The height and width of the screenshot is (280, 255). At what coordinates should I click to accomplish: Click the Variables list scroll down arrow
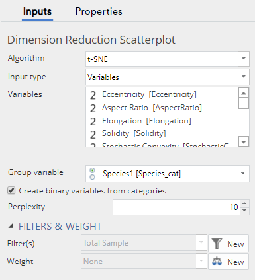point(244,142)
